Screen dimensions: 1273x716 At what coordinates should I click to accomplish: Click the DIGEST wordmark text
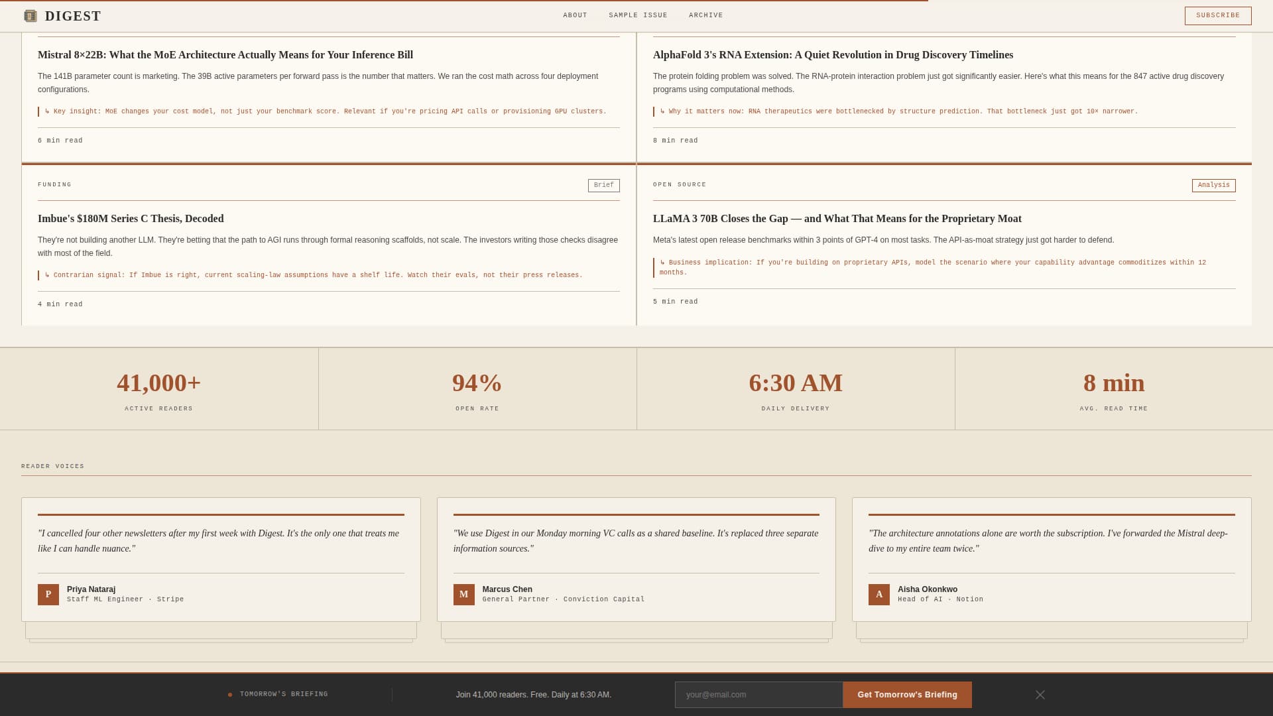pos(73,16)
